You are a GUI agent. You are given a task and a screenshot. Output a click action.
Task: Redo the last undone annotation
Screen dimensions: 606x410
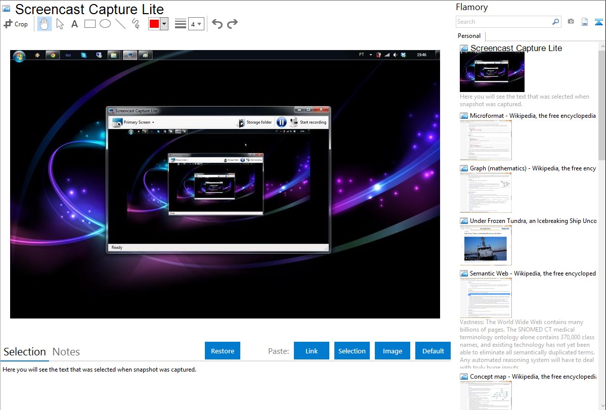pos(232,24)
